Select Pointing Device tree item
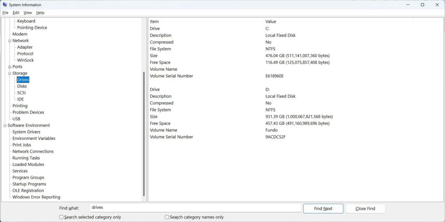 tap(32, 28)
